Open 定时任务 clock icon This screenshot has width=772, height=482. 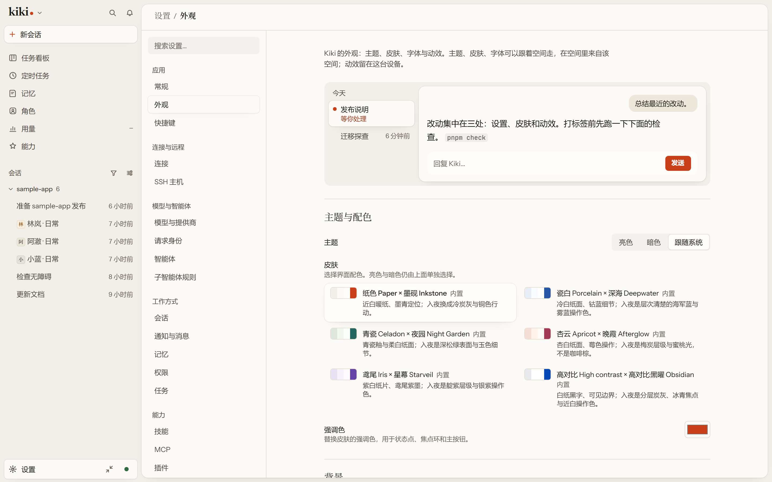13,76
